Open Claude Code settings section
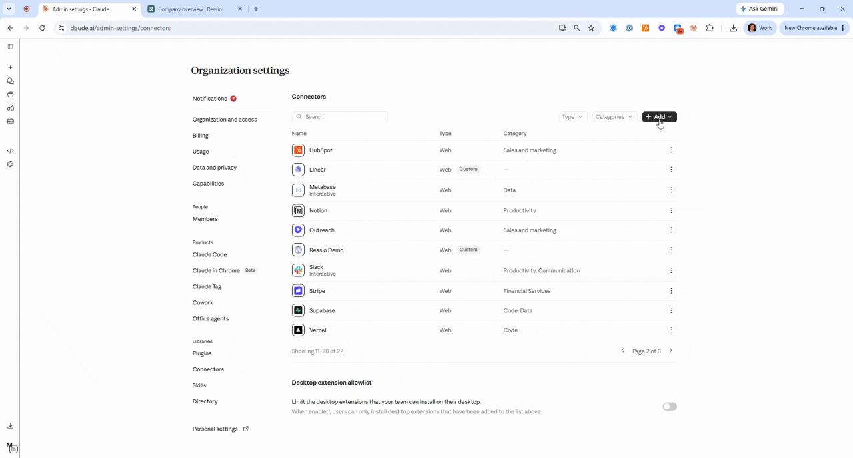The image size is (853, 458). (x=210, y=255)
